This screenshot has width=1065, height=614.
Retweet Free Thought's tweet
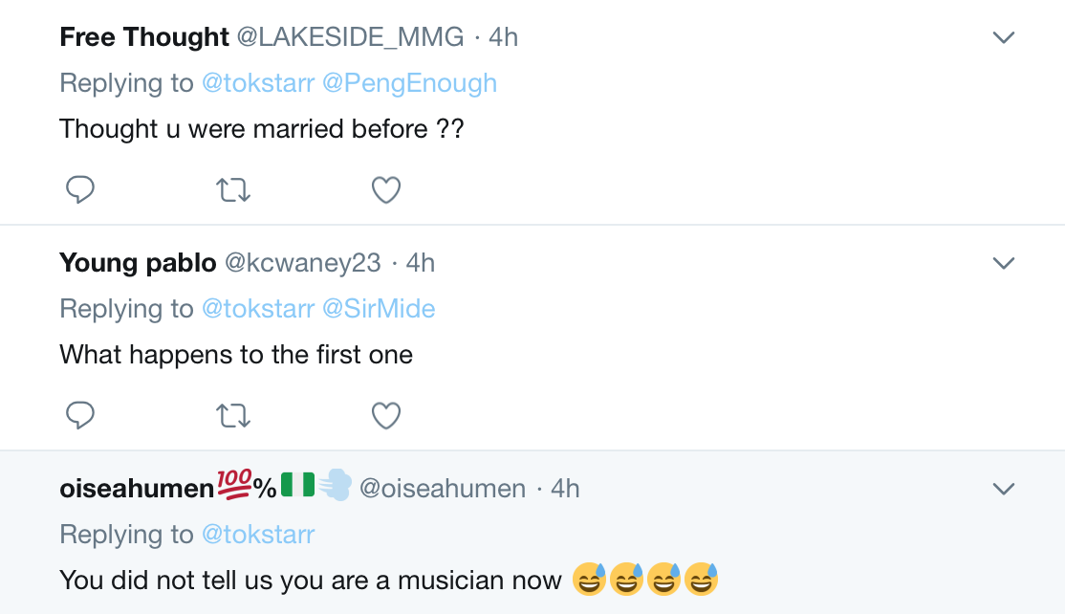(234, 190)
